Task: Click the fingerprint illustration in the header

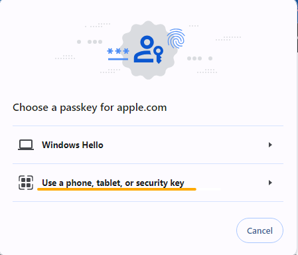Action: (x=176, y=39)
